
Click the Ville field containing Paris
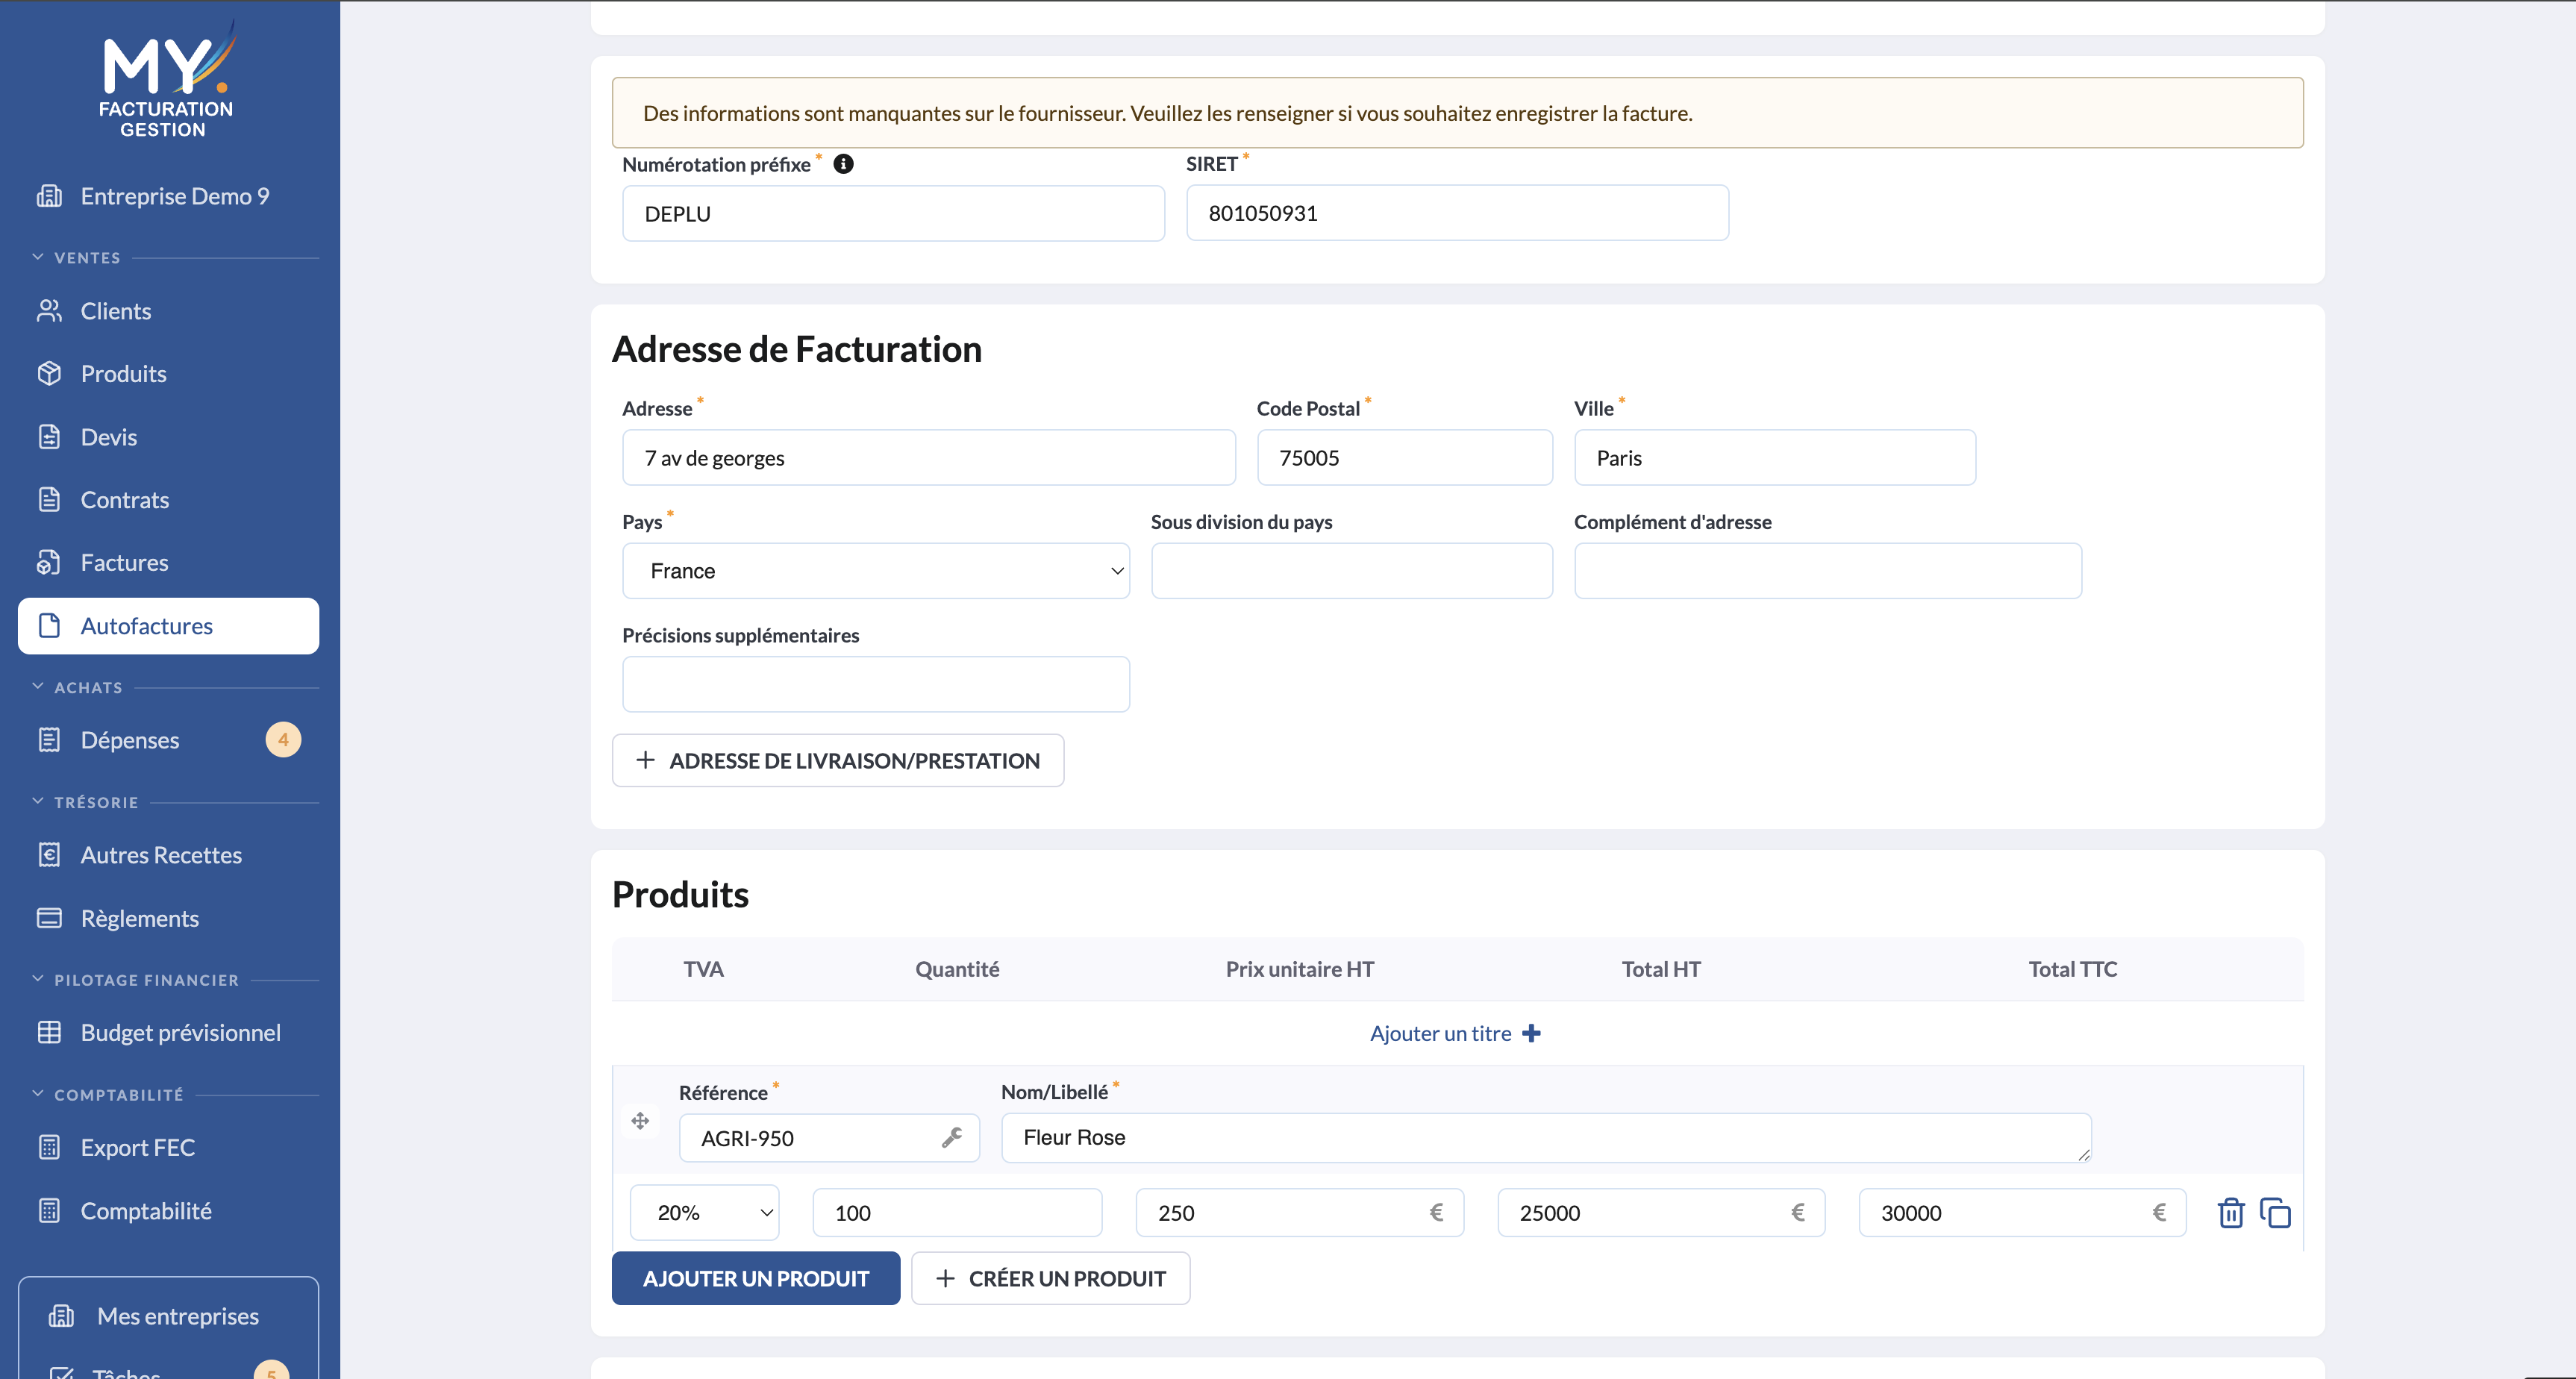click(x=1775, y=458)
